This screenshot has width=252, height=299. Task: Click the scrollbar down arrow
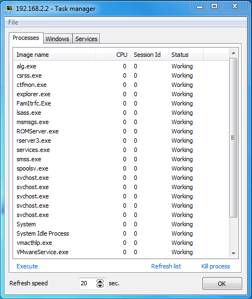pos(234,254)
